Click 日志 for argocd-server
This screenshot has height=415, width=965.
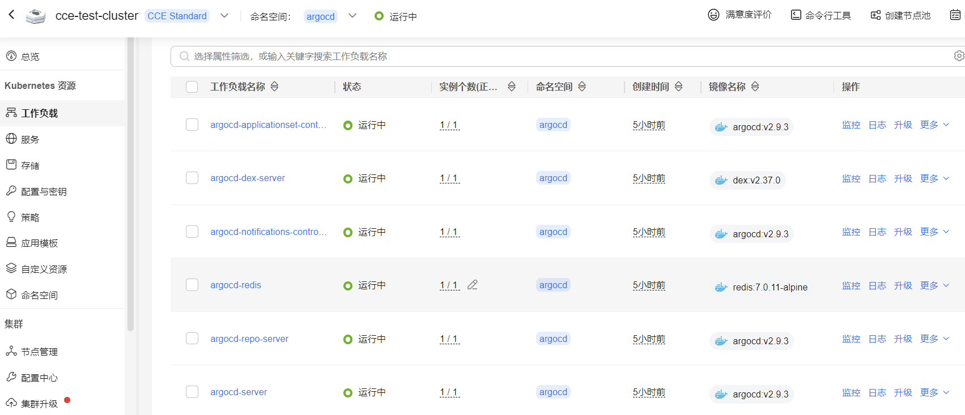point(877,392)
